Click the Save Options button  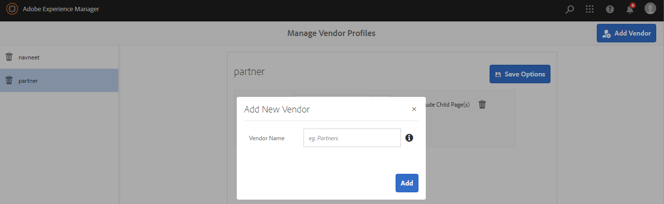coord(520,74)
